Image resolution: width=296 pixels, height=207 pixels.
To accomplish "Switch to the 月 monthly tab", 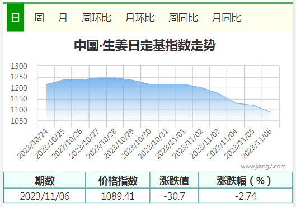I will (x=63, y=18).
